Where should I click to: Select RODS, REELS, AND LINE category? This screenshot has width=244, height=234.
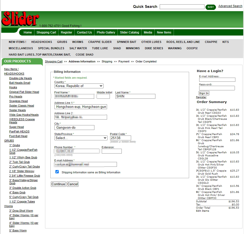183,42
